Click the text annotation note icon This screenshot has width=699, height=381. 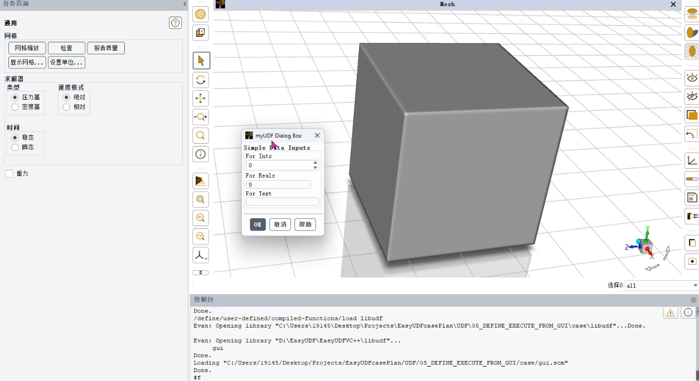[x=692, y=197]
